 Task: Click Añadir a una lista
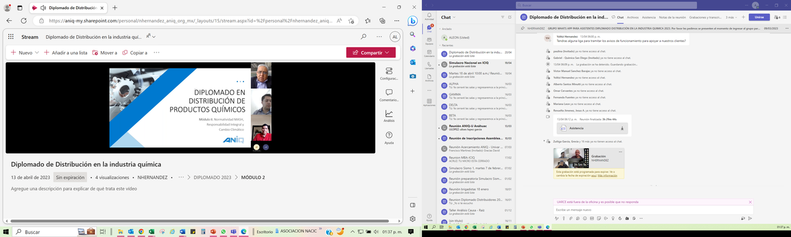click(x=66, y=52)
